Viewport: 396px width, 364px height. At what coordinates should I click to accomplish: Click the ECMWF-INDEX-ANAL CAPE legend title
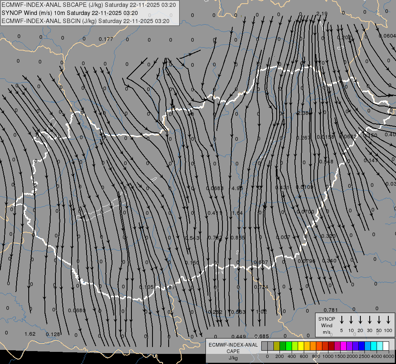coord(233,348)
